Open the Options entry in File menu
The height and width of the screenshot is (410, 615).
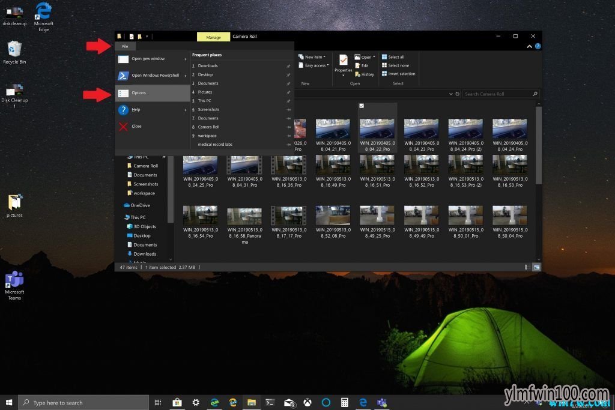(x=152, y=93)
